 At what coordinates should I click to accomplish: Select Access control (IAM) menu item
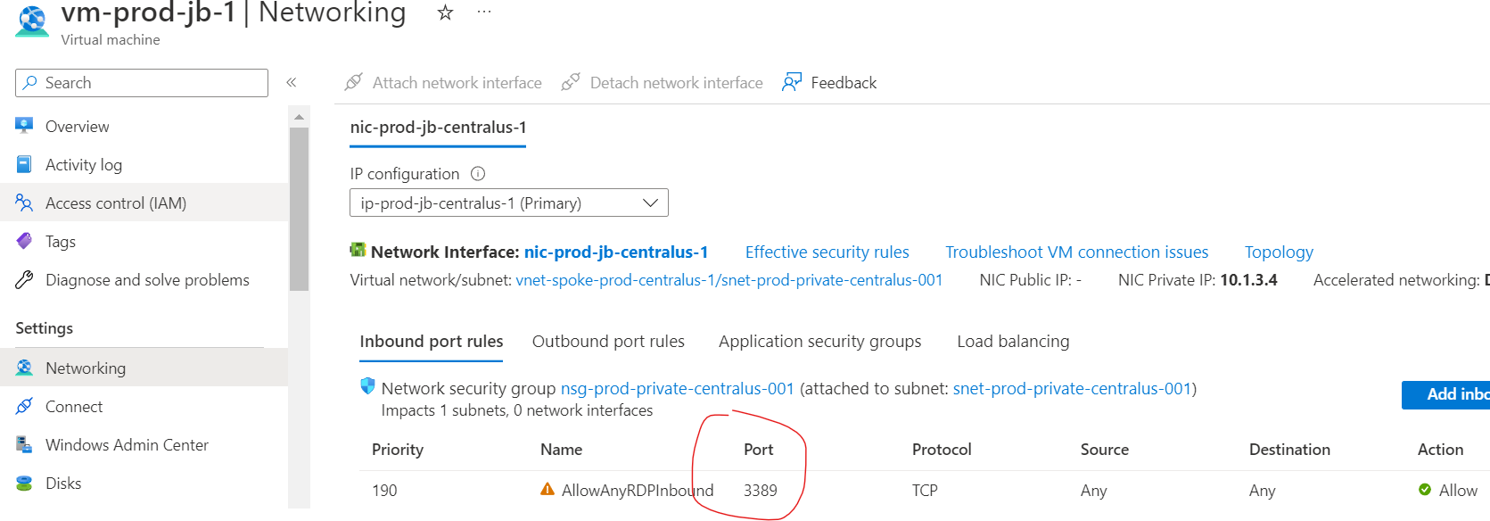pos(116,203)
